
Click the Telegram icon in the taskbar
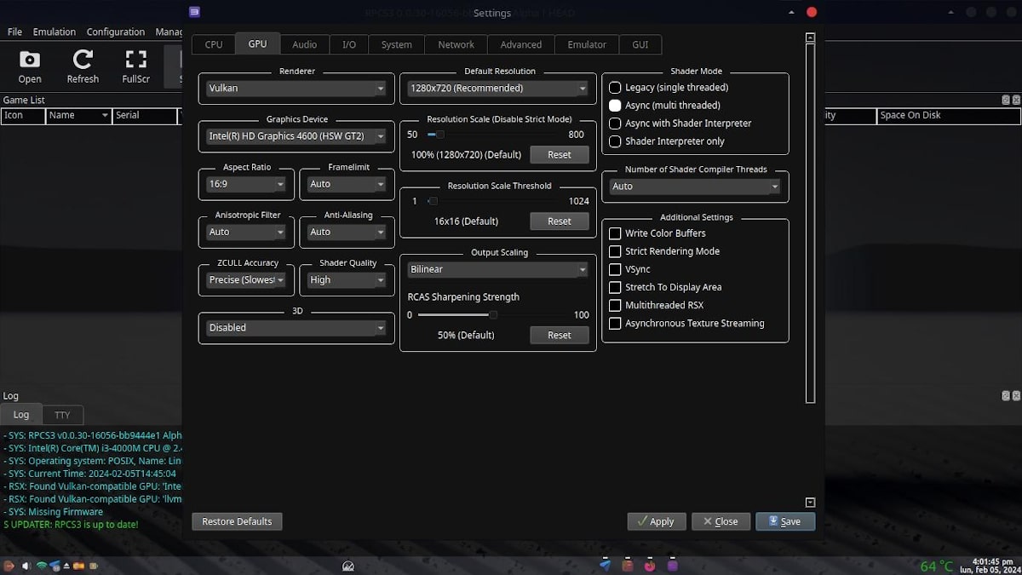(606, 565)
